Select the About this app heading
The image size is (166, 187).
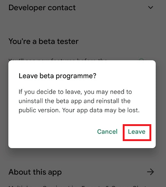35,172
